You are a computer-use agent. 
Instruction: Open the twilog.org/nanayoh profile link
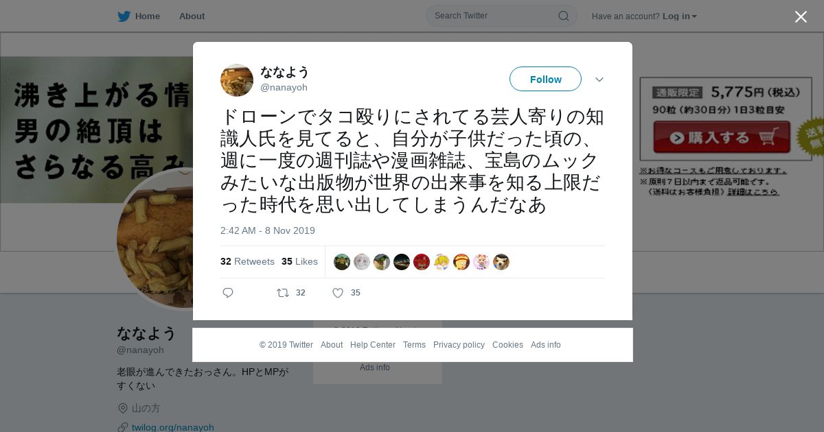(x=173, y=427)
